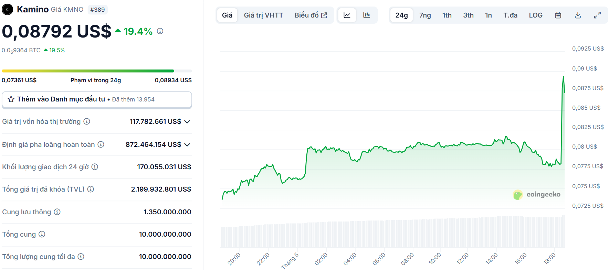This screenshot has height=270, width=609.
Task: Click the 0,0925 US$ axis label
Action: (588, 48)
